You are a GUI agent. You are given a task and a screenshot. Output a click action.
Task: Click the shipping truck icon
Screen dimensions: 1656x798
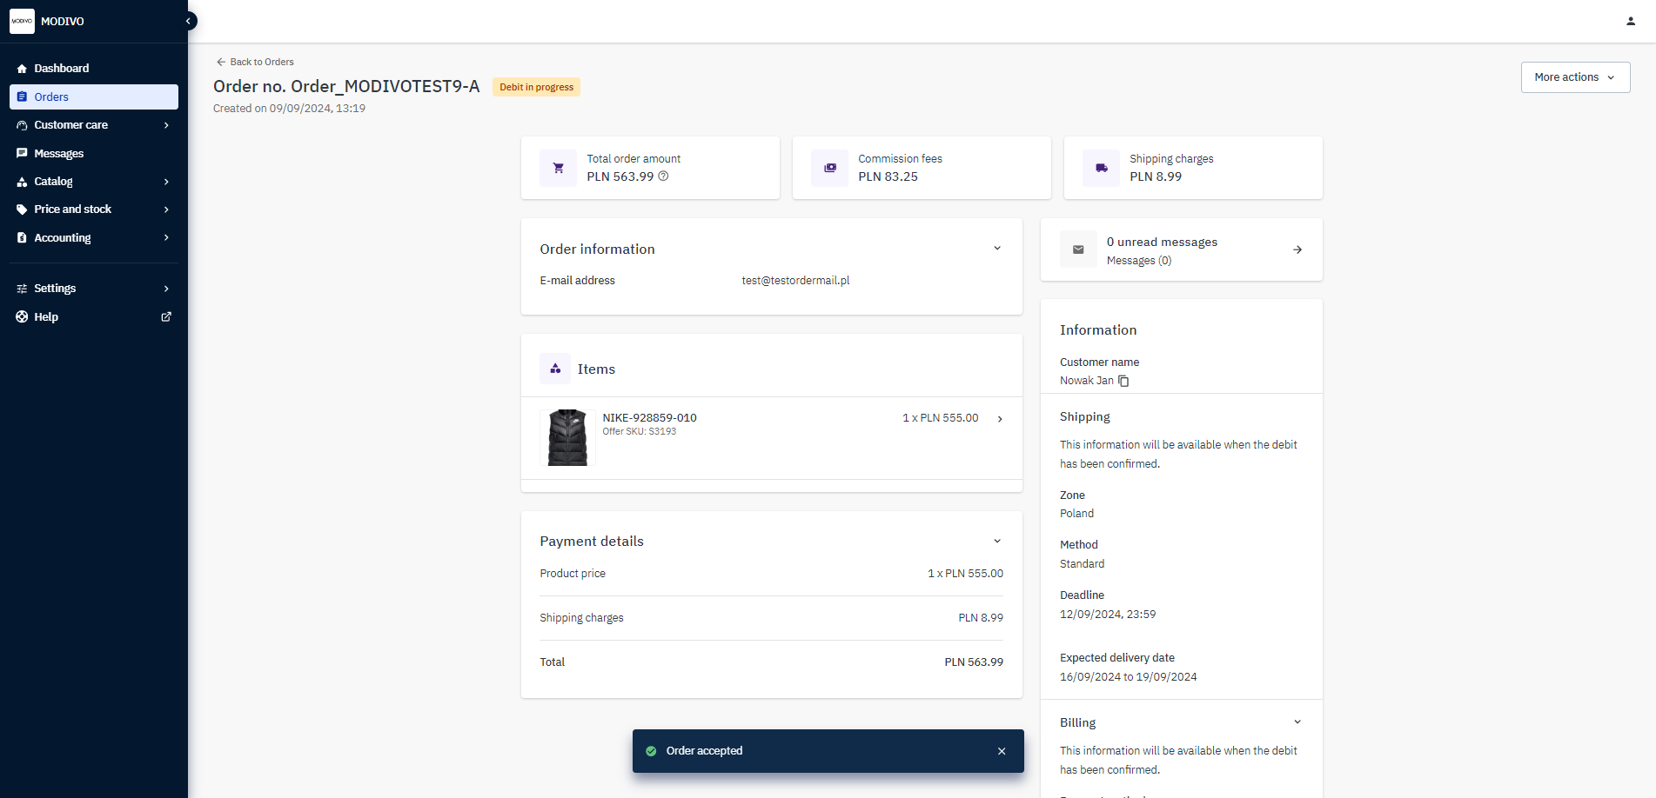pos(1101,168)
